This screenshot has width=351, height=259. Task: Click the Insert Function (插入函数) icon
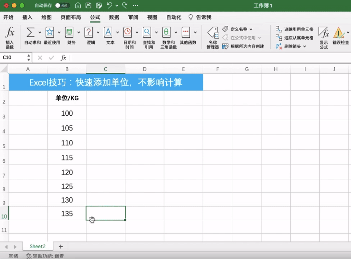tap(10, 32)
